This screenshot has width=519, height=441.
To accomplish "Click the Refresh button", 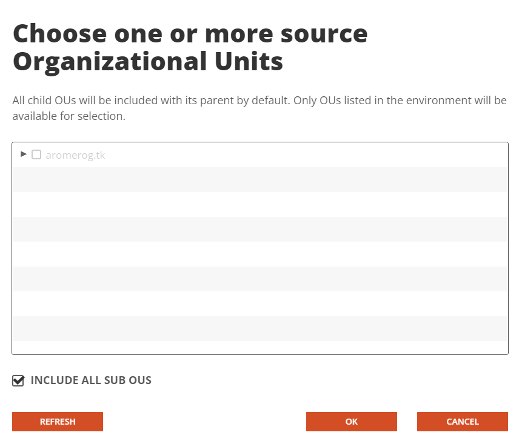I will point(58,422).
